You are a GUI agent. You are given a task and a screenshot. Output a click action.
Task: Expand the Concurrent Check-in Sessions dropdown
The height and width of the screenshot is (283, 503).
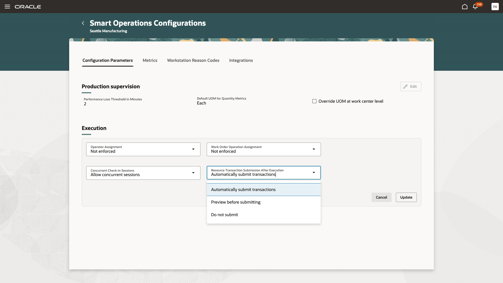click(193, 173)
